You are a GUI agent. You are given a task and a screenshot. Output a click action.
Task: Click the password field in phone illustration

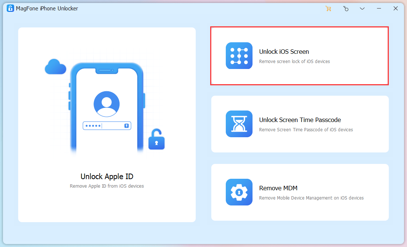[x=107, y=126]
